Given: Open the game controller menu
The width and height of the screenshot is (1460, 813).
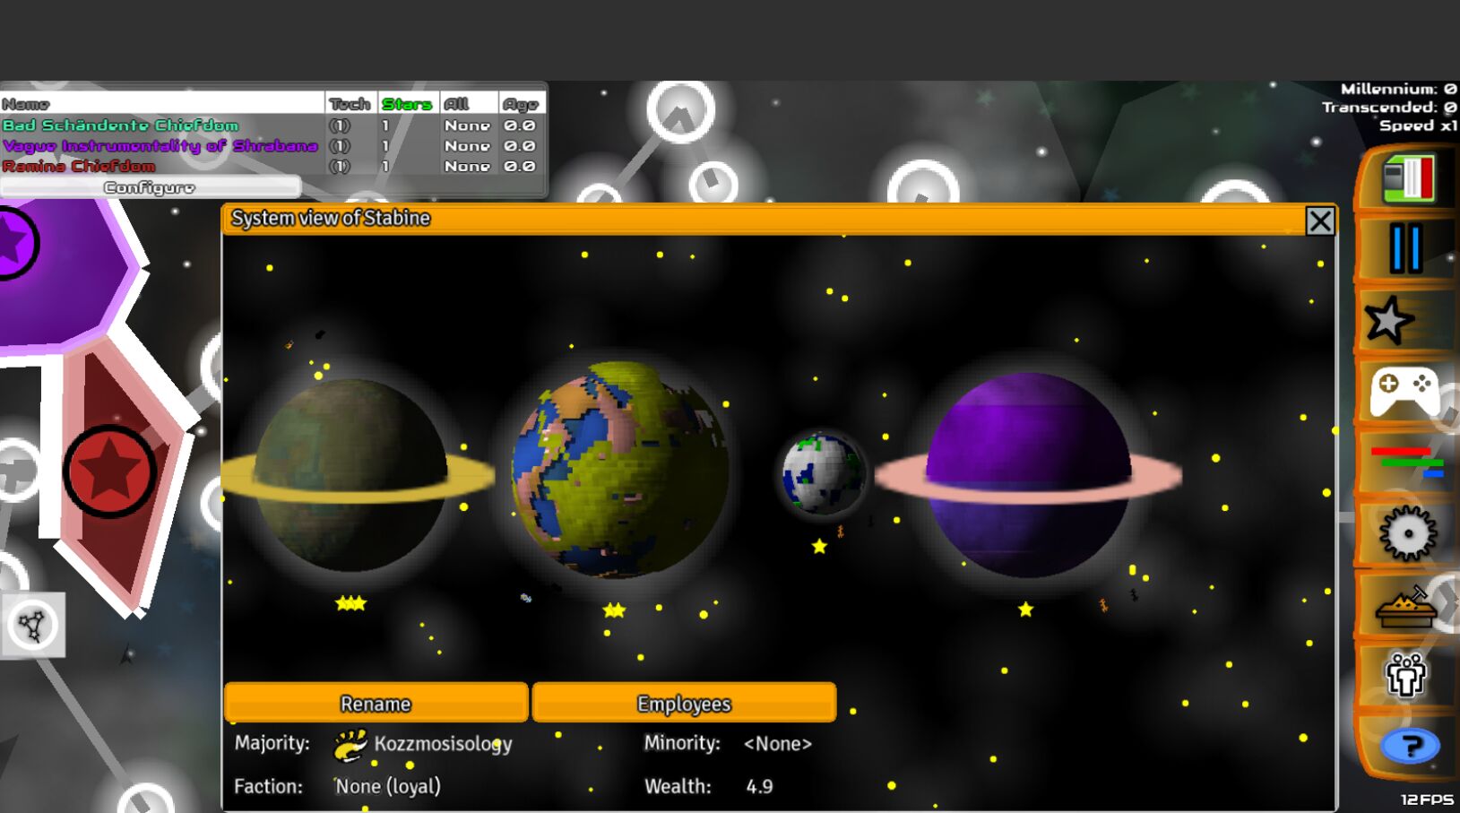Looking at the screenshot, I should [x=1404, y=391].
